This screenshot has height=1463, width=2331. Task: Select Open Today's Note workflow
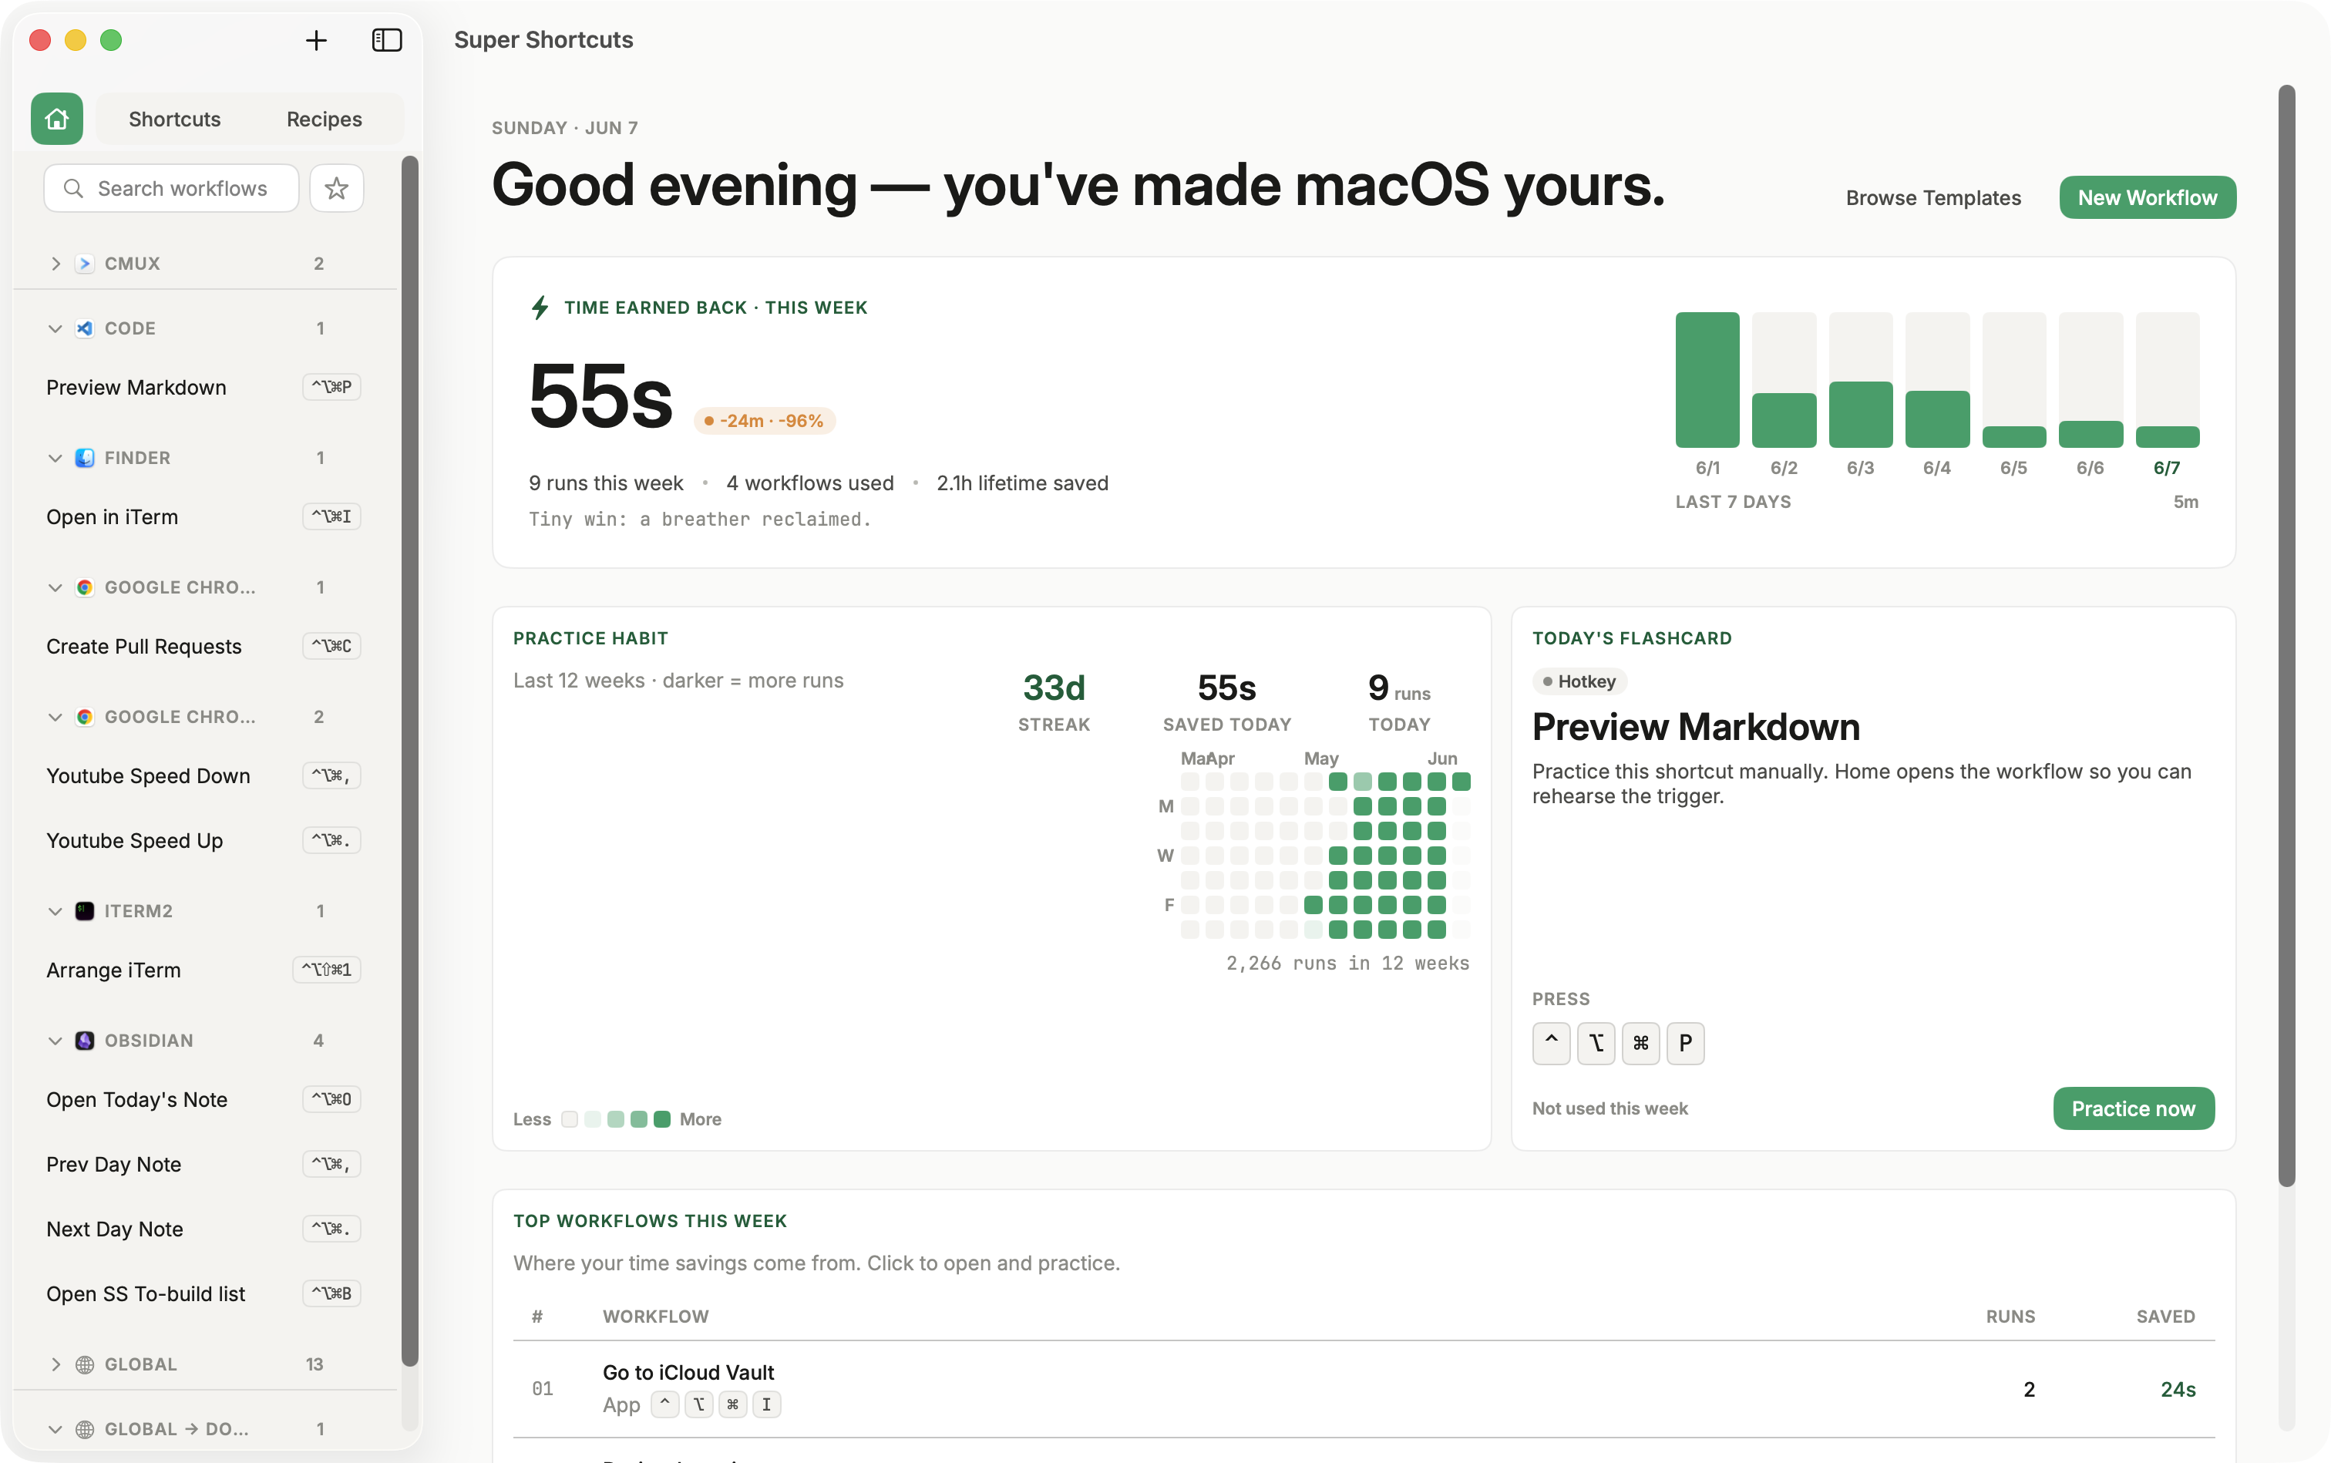(203, 1099)
